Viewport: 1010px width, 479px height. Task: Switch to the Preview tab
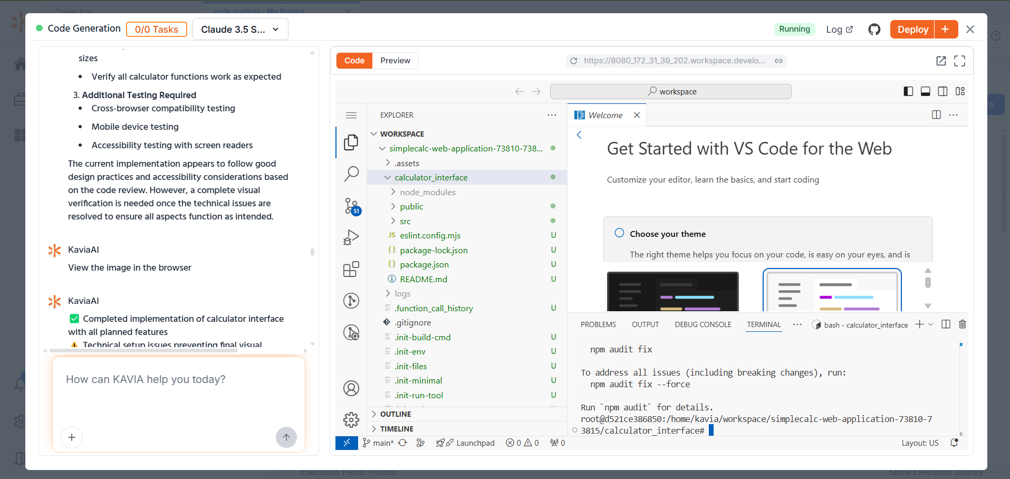[395, 61]
